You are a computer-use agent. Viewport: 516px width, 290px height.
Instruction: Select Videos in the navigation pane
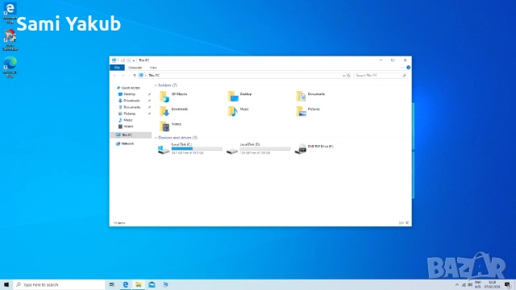(x=126, y=126)
